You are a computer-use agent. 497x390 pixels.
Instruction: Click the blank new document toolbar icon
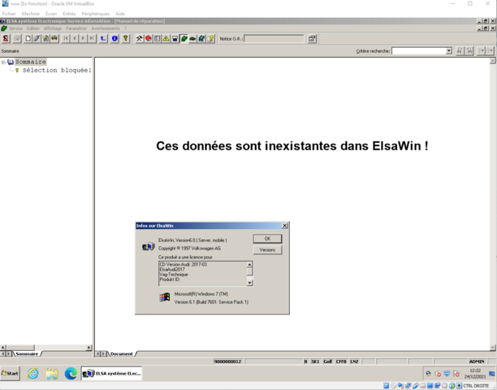28,39
